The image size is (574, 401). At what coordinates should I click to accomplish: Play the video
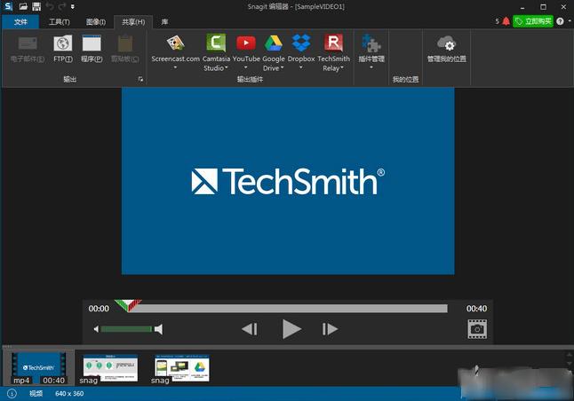coord(291,329)
